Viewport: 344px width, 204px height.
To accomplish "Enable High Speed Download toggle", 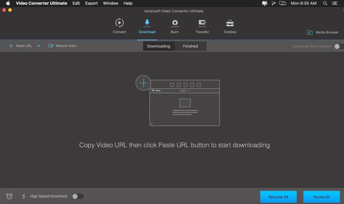I will (78, 196).
